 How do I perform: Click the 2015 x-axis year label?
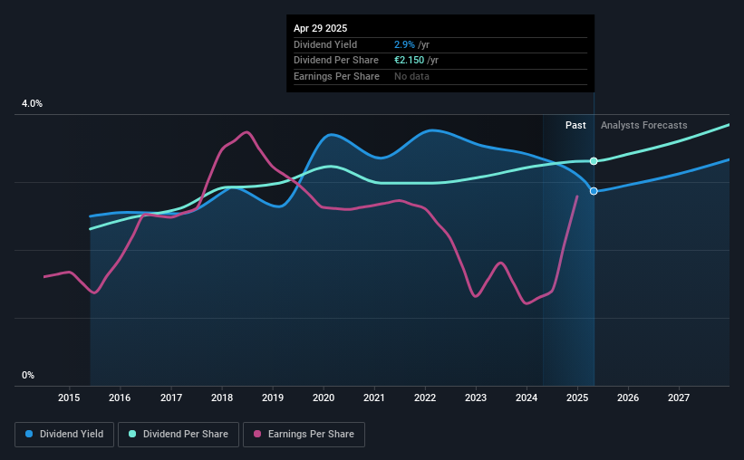tap(69, 398)
